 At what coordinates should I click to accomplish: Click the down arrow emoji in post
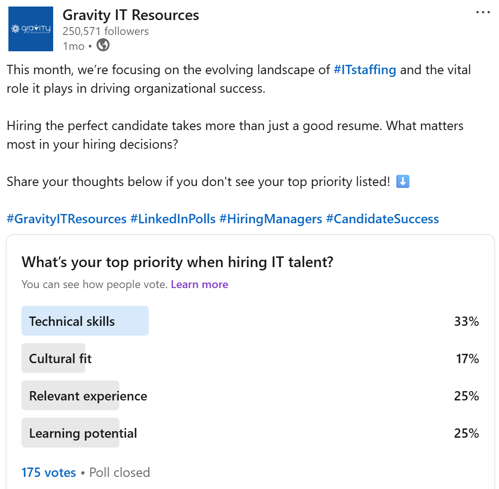[402, 181]
